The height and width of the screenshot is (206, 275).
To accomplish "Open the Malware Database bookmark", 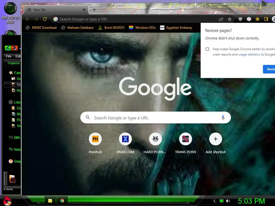I will click(77, 28).
